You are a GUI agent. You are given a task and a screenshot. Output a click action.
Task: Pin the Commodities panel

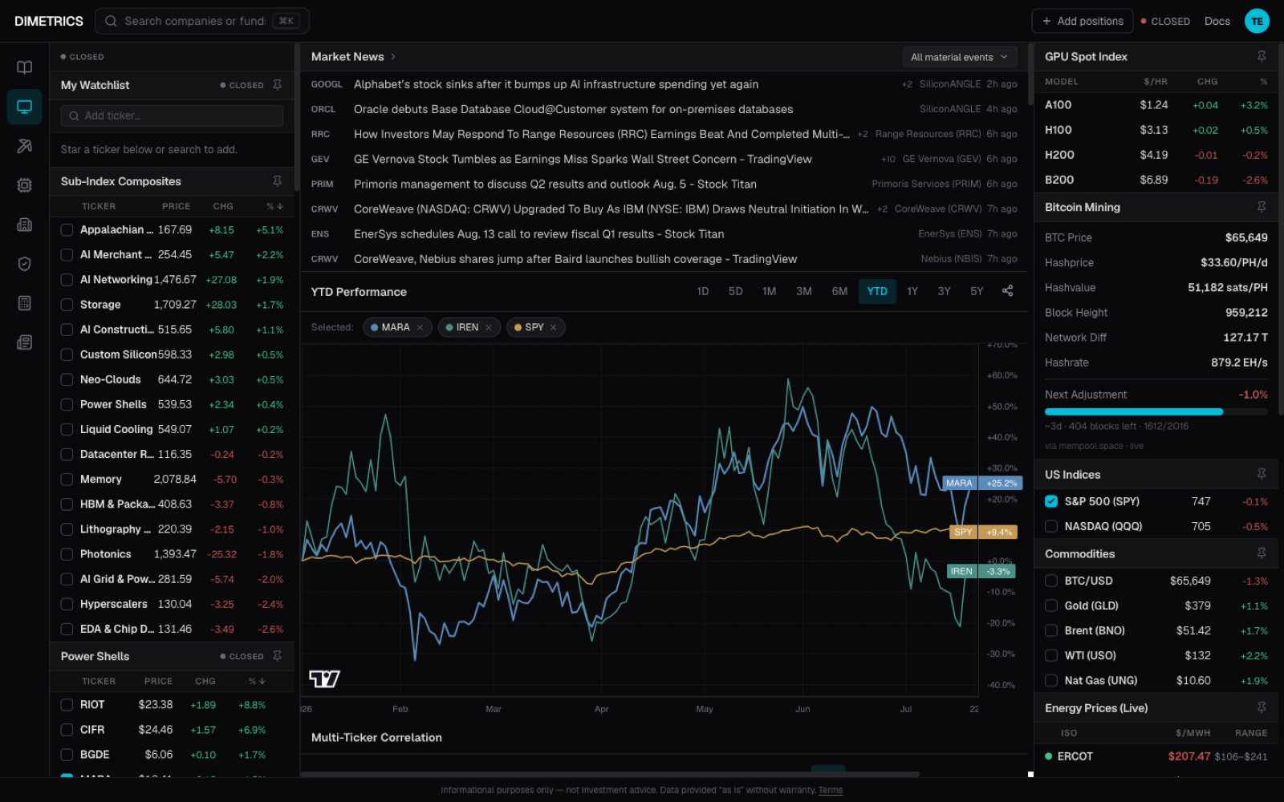1262,553
